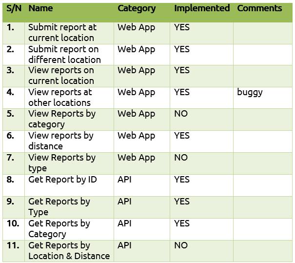The width and height of the screenshot is (295, 263).
Task: Click the S/N column header
Action: click(x=14, y=9)
